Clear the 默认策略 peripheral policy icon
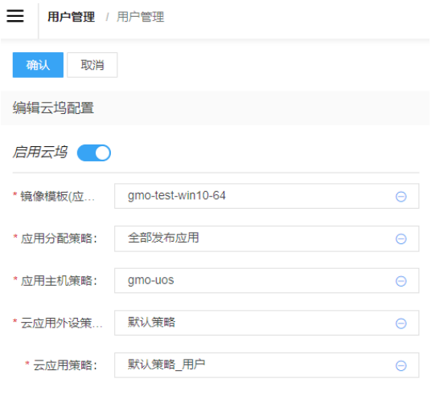Screen dimensions: 448x399 click(401, 324)
